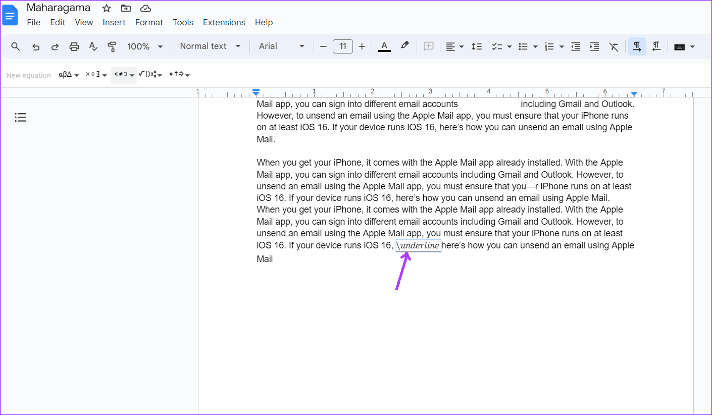Clear formatting from selected text

tap(614, 46)
